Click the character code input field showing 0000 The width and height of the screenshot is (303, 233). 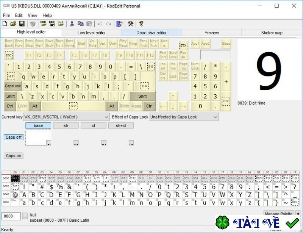[11, 216]
